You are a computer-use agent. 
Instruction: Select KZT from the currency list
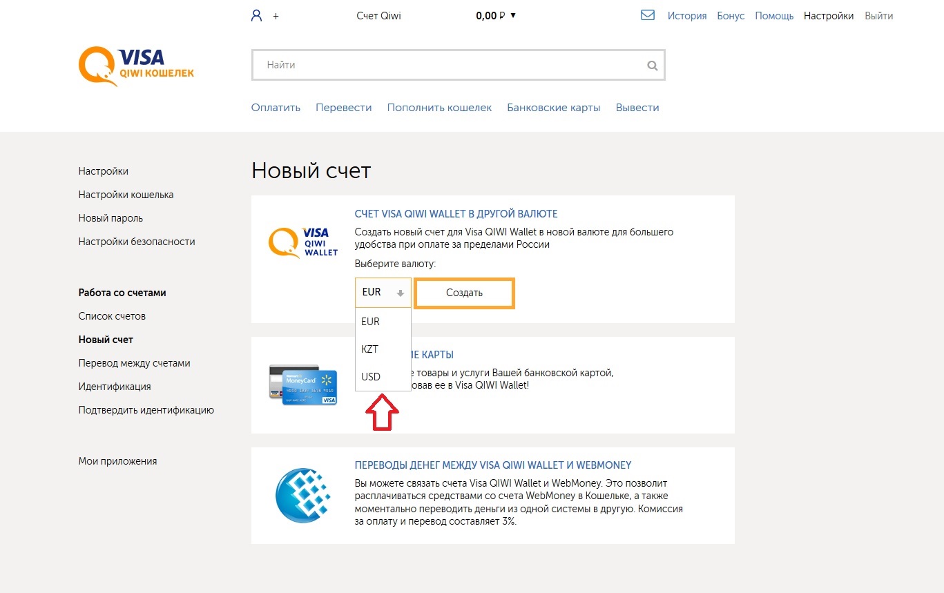[383, 349]
